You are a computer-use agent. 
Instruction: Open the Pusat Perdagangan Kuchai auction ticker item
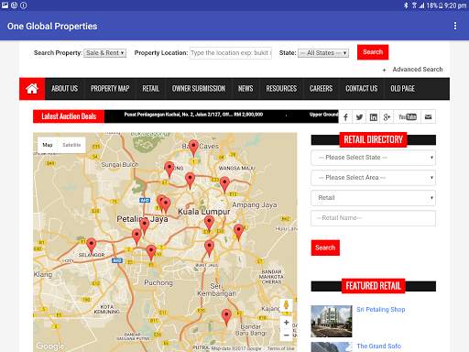pos(193,115)
